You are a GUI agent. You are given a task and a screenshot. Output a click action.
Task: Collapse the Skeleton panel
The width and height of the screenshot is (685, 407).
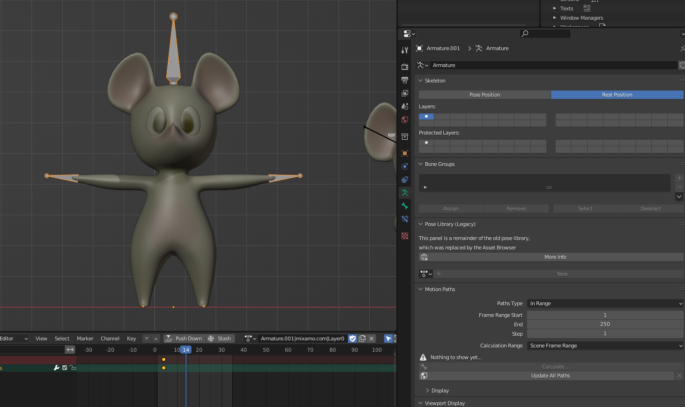click(435, 81)
